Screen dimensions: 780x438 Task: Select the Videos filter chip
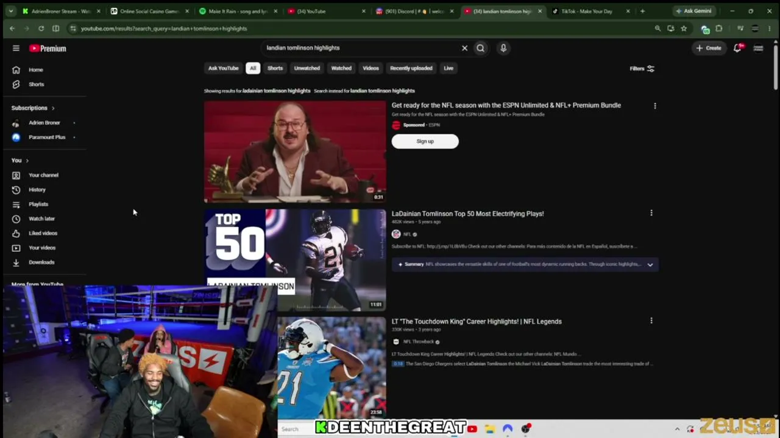coord(370,68)
